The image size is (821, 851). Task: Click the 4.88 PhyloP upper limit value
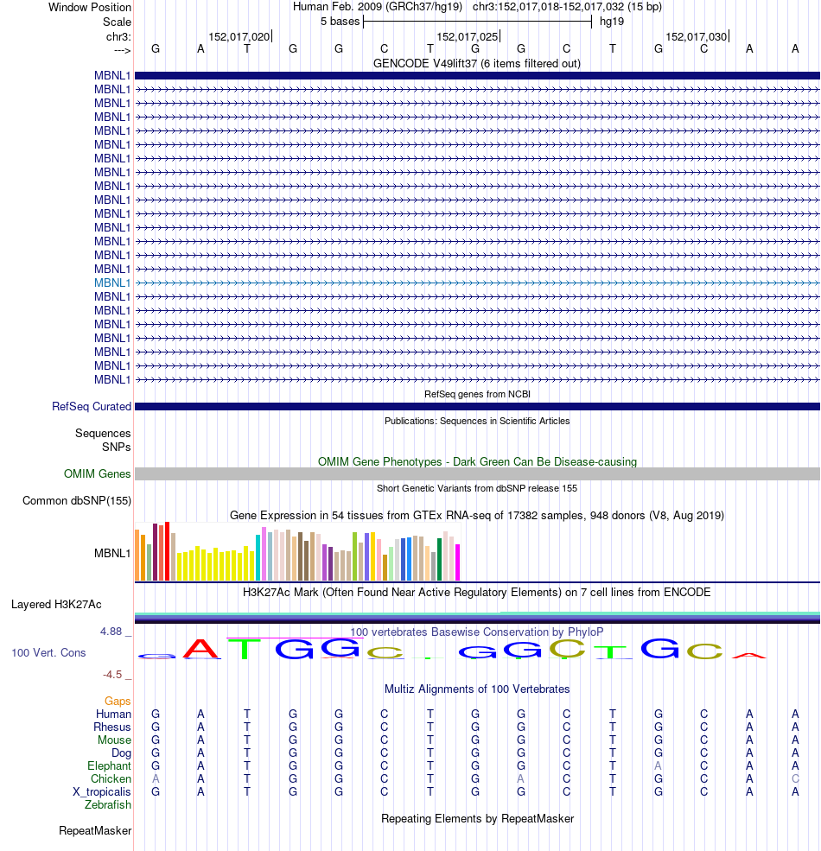click(x=111, y=632)
